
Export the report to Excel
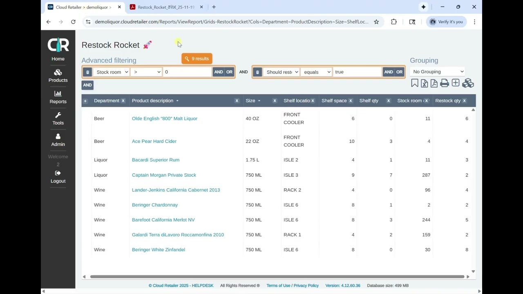(x=425, y=83)
